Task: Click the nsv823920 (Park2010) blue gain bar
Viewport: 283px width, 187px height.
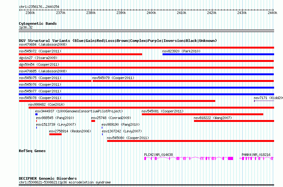Action: [x=218, y=54]
